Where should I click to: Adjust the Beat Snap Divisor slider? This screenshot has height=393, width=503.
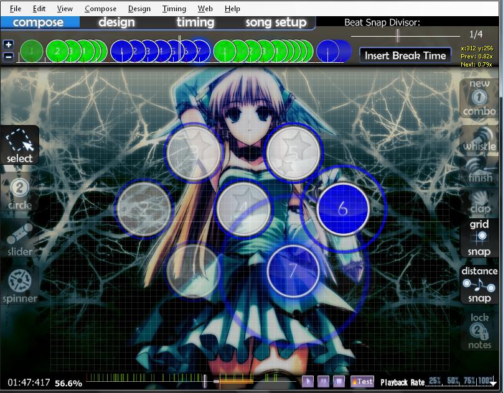(398, 35)
